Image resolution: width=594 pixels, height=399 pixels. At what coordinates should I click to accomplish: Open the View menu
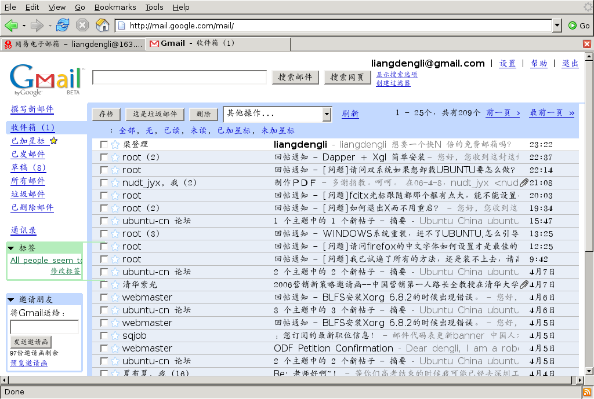57,7
